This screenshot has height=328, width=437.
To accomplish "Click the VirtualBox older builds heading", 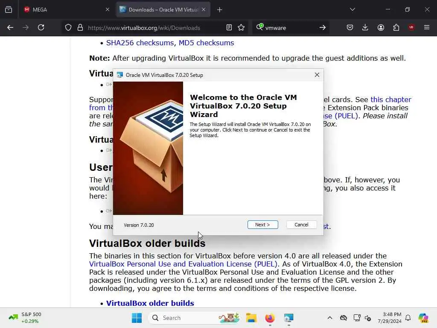I will [147, 243].
